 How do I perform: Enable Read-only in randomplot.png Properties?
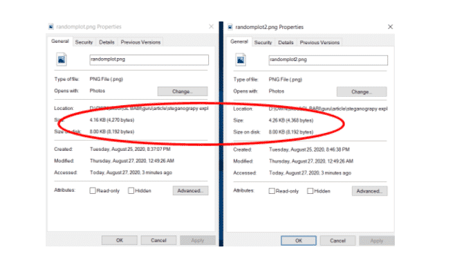point(93,190)
